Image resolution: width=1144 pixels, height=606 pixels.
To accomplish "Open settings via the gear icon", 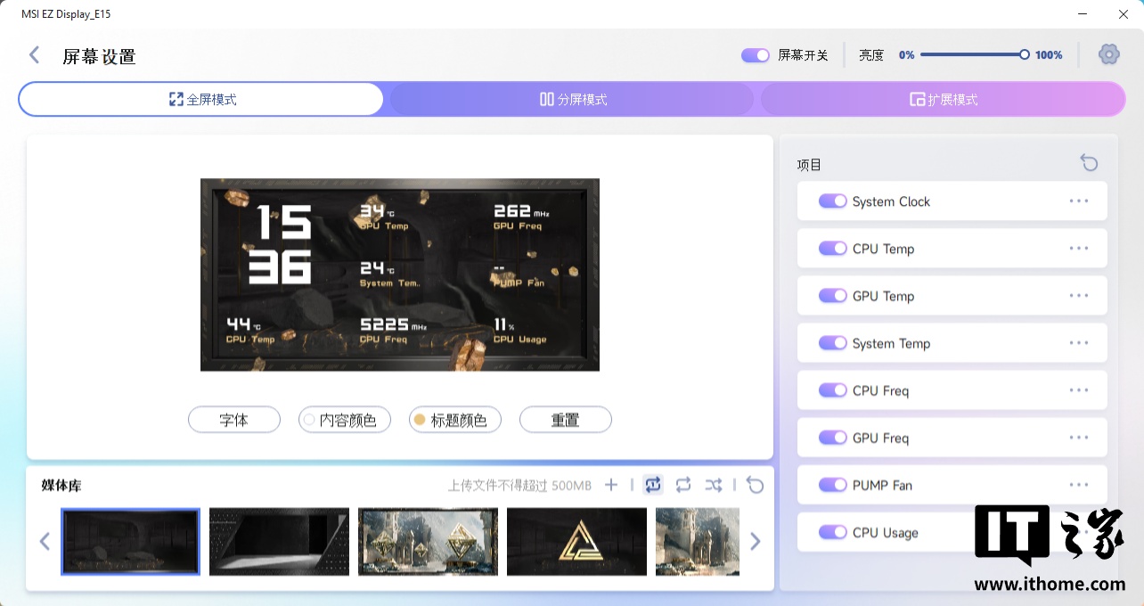I will [x=1108, y=54].
